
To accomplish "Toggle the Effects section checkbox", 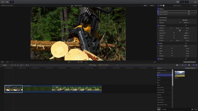I will (158, 9).
